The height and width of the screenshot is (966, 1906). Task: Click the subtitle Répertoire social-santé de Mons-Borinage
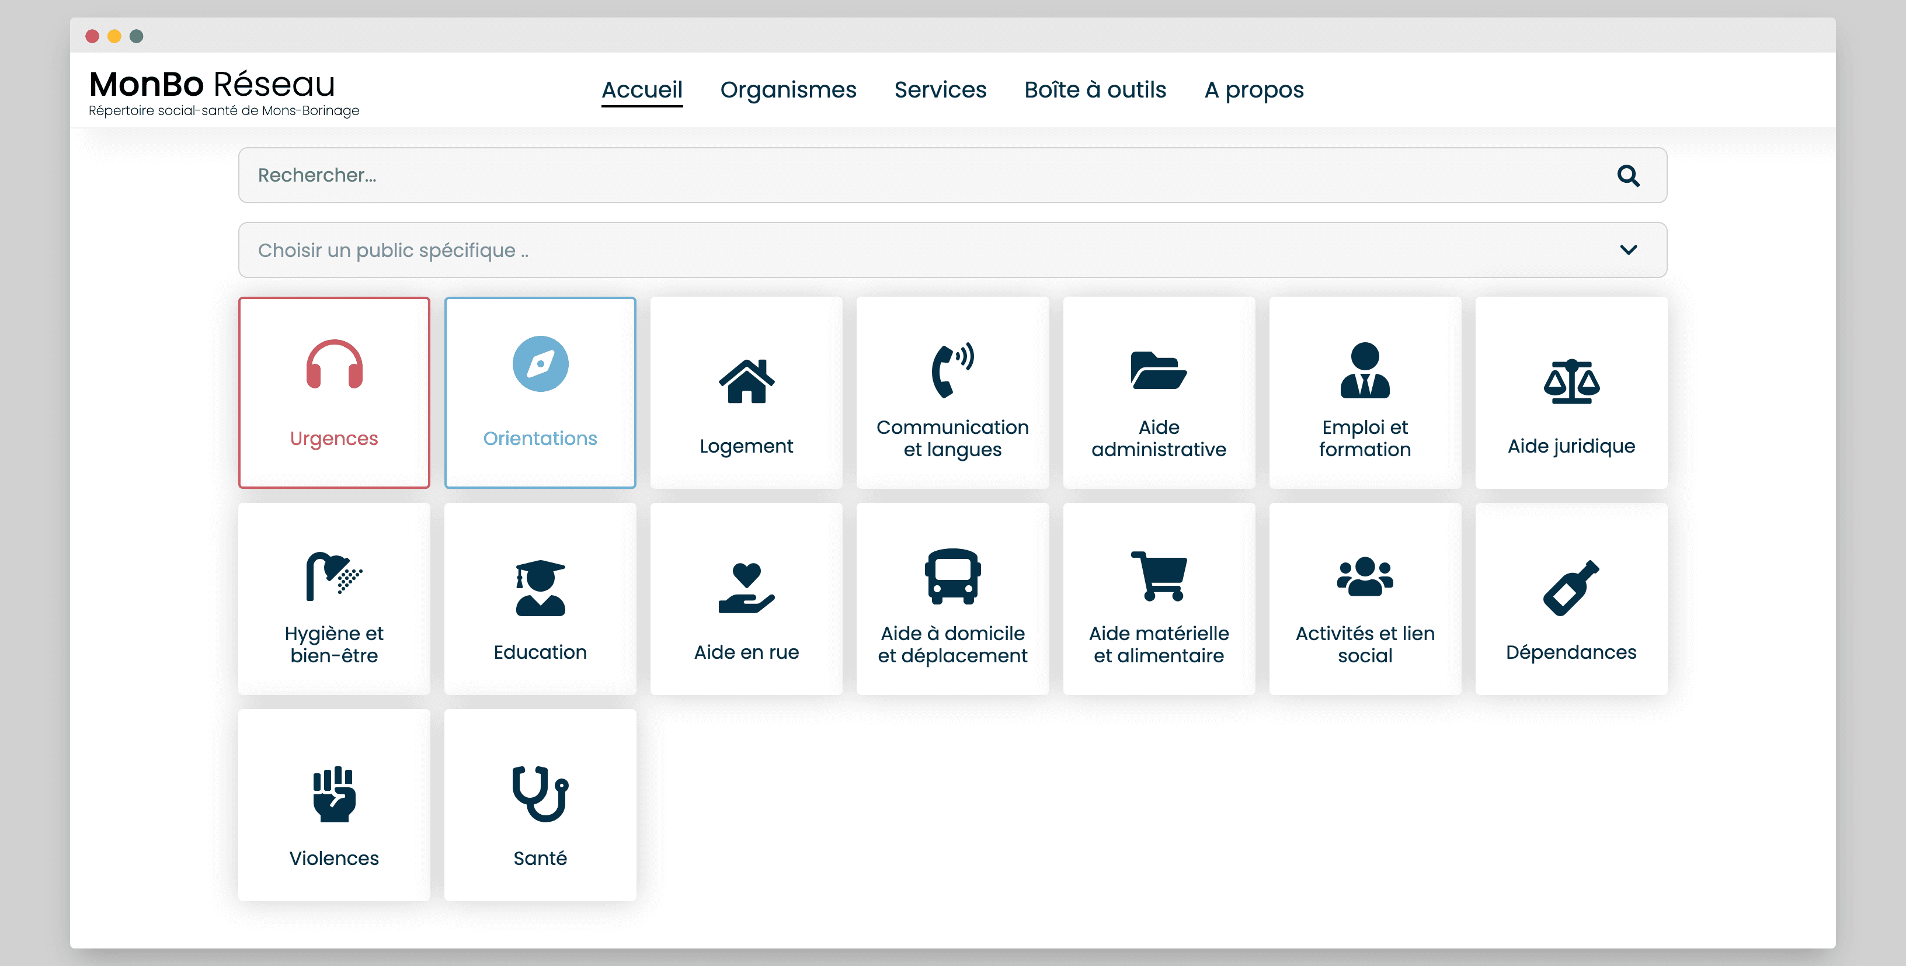224,111
